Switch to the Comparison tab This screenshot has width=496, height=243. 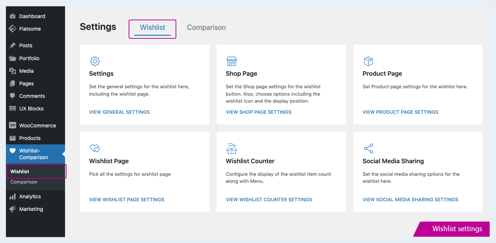coord(206,28)
